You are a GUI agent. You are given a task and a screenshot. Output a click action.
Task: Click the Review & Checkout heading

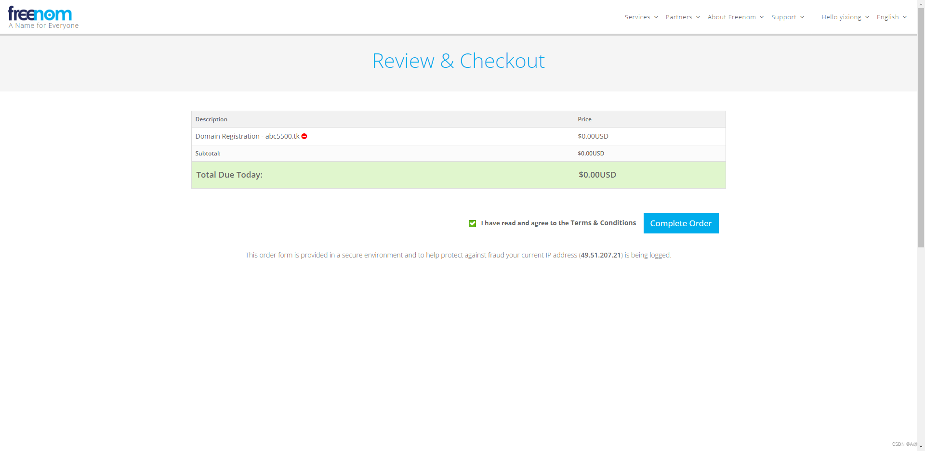coord(459,61)
